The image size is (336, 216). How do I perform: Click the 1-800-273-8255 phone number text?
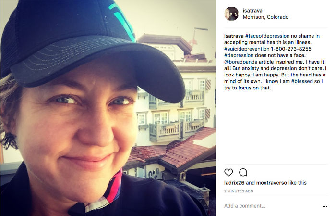click(x=291, y=49)
